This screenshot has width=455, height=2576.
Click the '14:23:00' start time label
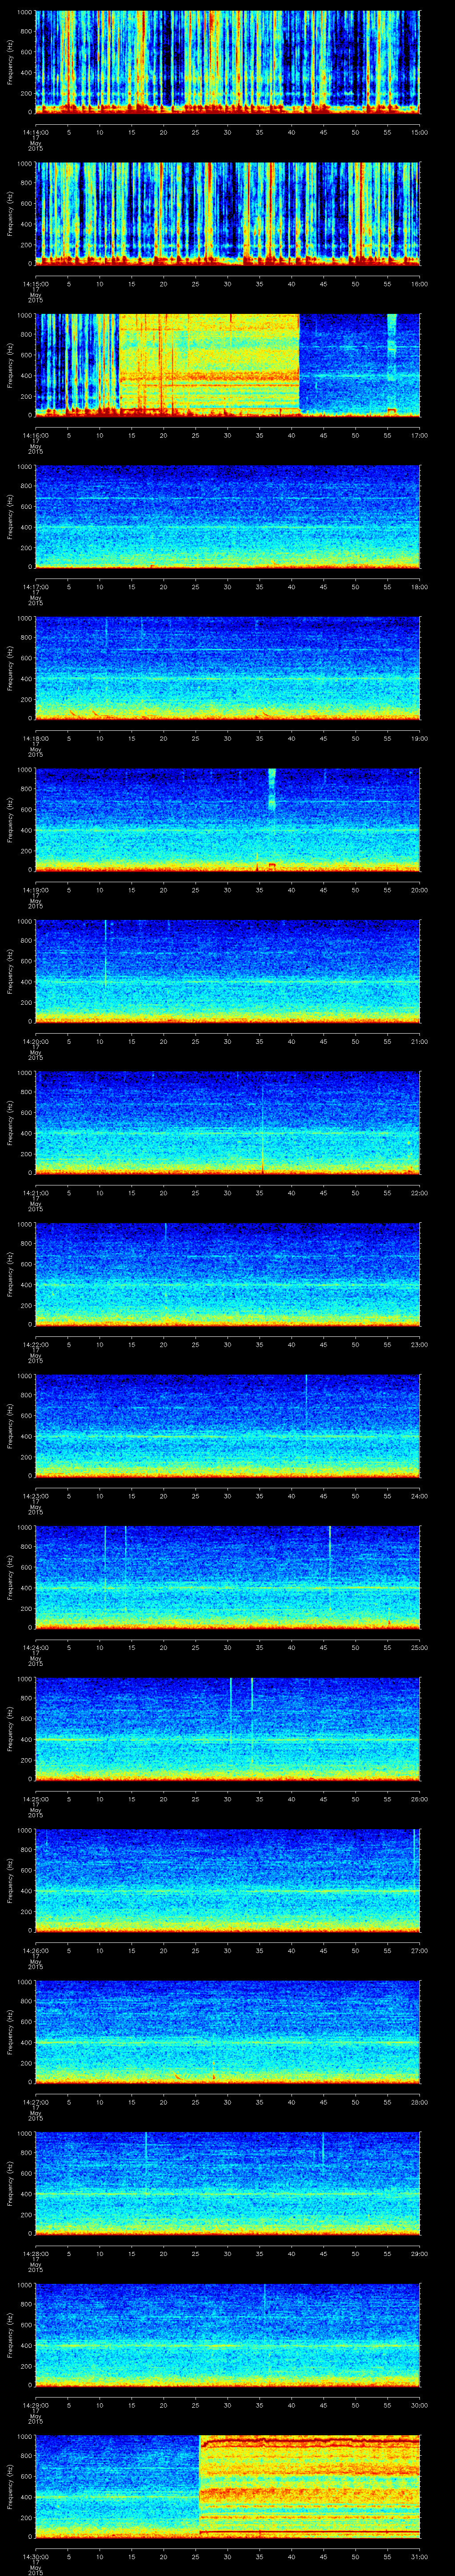coord(36,1496)
